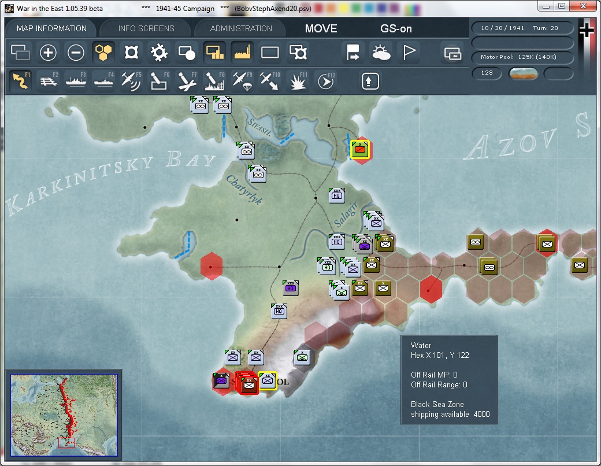Zoom out the map with minus icon
The image size is (601, 466).
point(76,53)
